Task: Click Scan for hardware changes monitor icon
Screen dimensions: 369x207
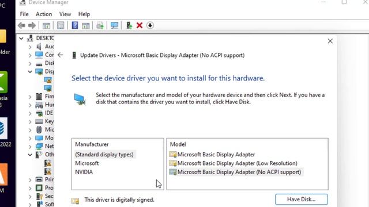Action: coord(114,25)
